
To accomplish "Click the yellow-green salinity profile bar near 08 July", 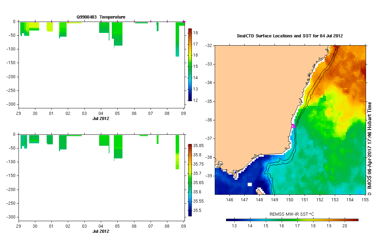I will 177,152.
